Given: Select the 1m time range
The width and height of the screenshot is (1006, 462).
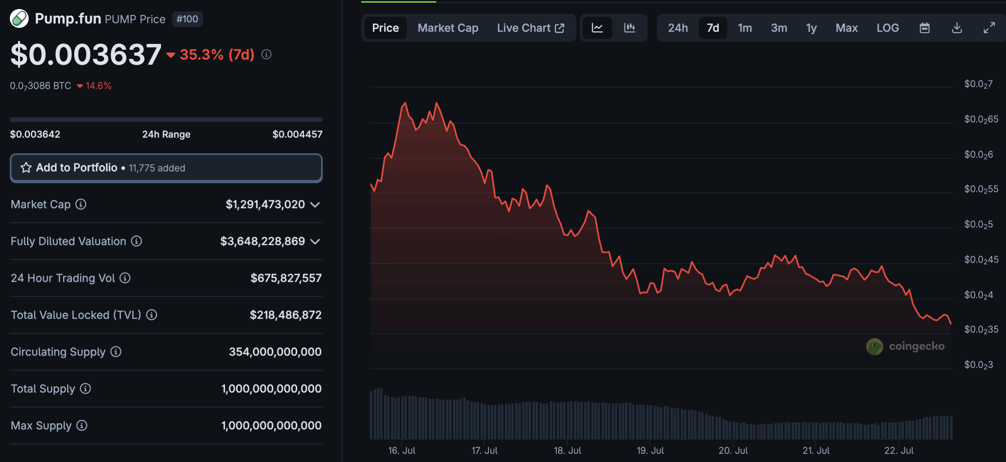Looking at the screenshot, I should tap(745, 28).
